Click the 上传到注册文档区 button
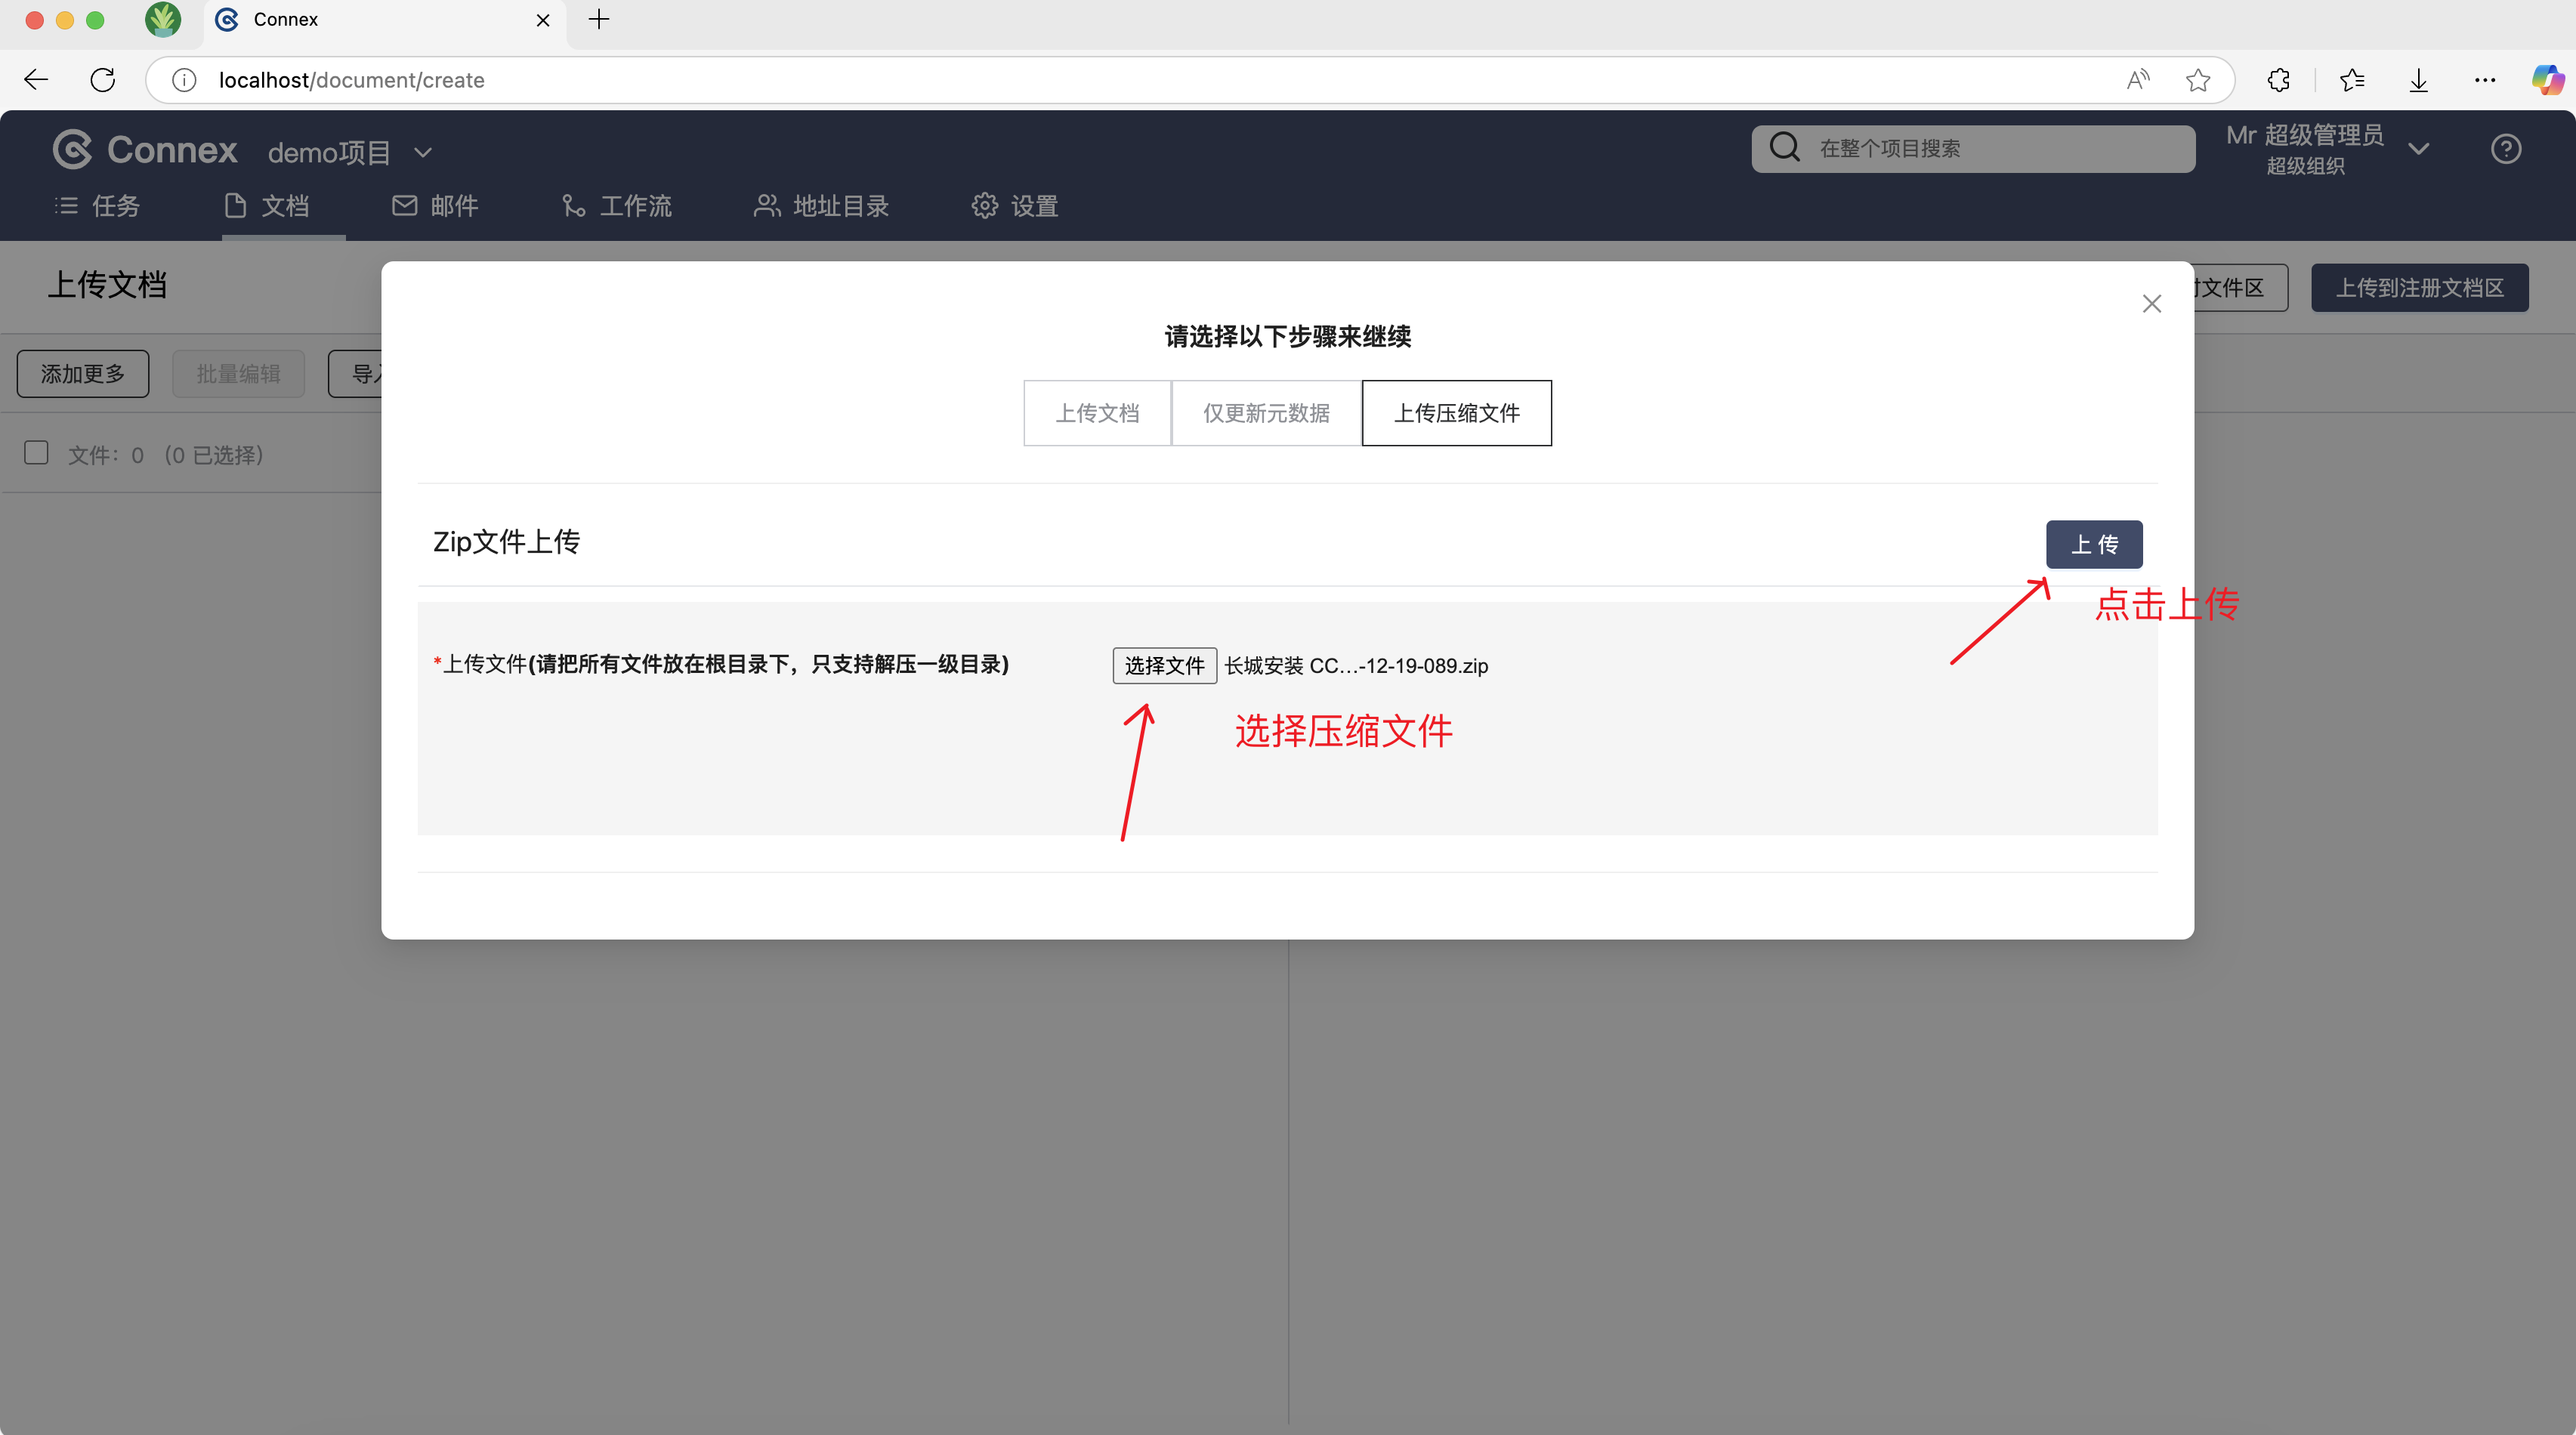The image size is (2576, 1435). pos(2418,288)
